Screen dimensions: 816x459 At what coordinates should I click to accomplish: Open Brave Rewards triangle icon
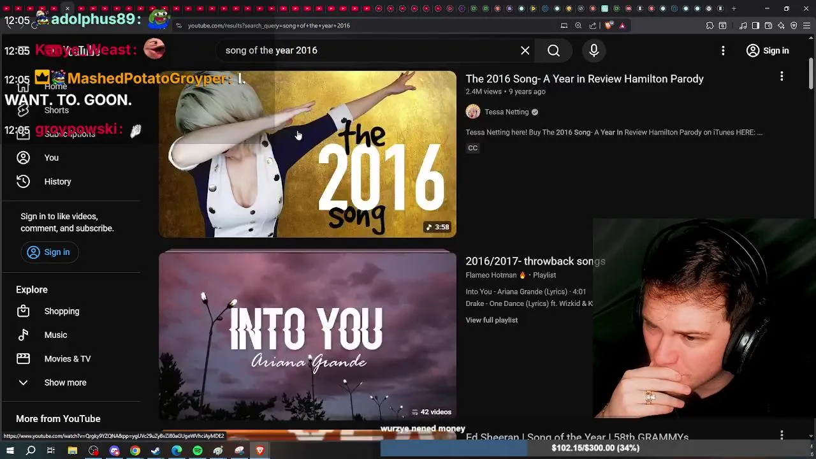(x=622, y=25)
